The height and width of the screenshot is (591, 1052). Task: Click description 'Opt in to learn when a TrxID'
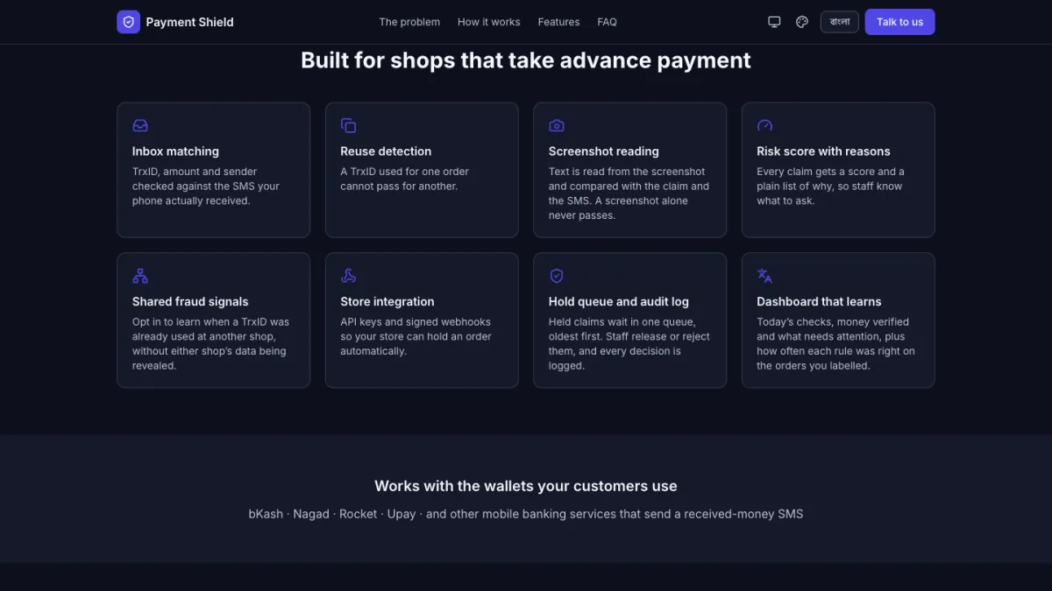pos(210,344)
